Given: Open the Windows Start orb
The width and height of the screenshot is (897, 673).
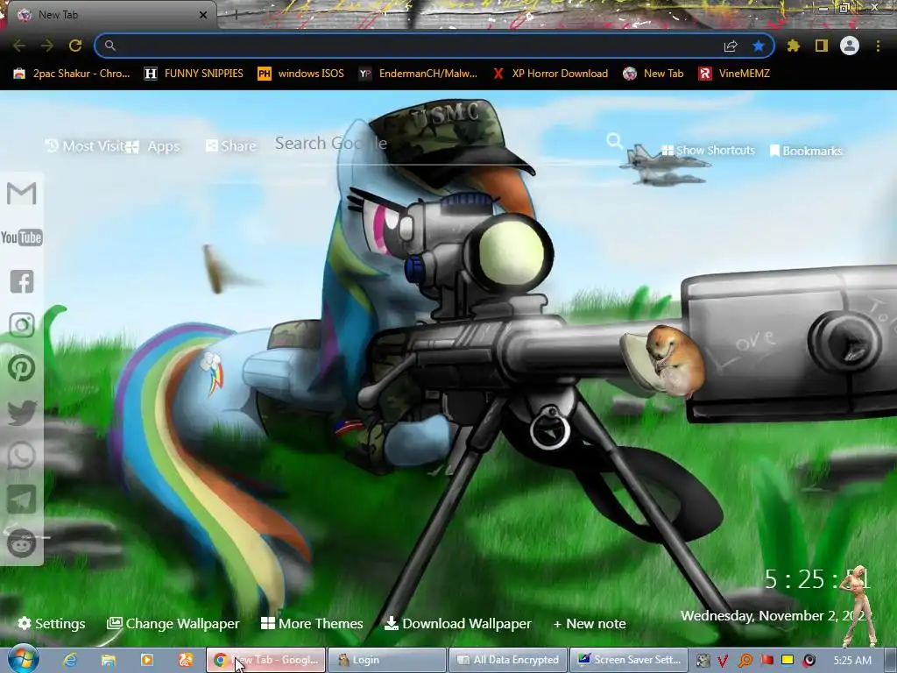Looking at the screenshot, I should click(24, 660).
